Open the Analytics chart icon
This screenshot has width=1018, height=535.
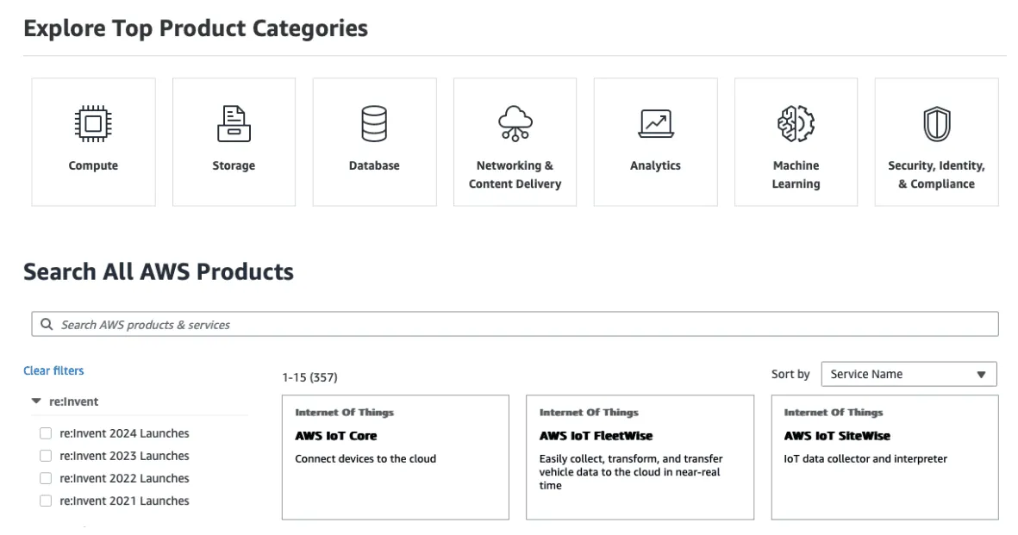[x=655, y=124]
